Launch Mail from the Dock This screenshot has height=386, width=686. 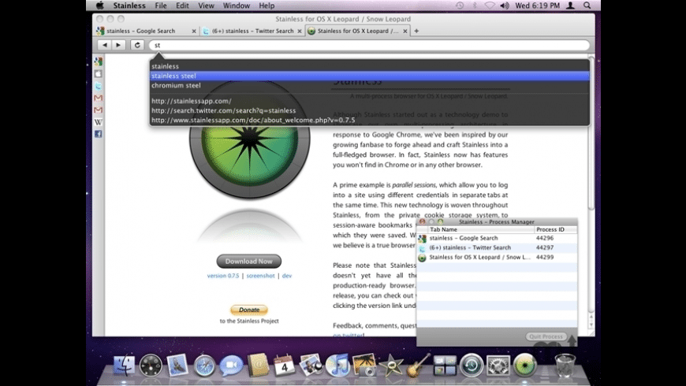177,365
